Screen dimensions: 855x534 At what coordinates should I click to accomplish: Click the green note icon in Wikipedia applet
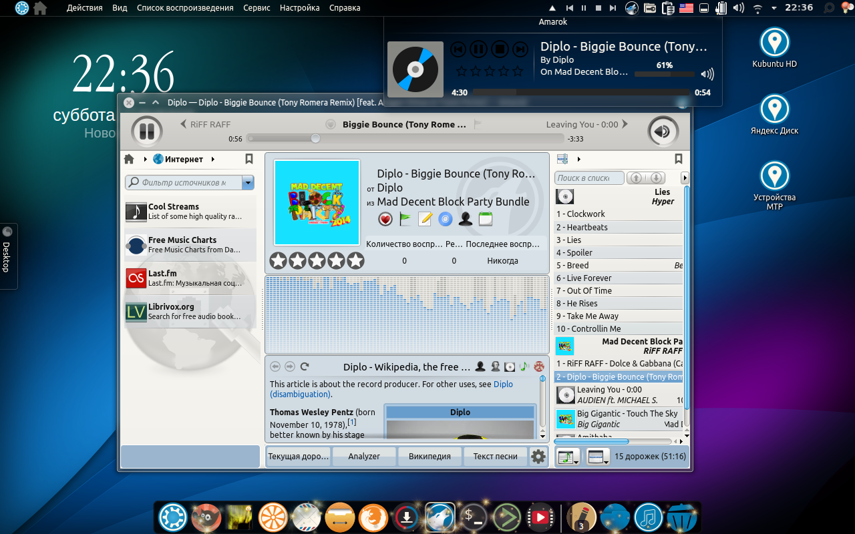[x=524, y=366]
